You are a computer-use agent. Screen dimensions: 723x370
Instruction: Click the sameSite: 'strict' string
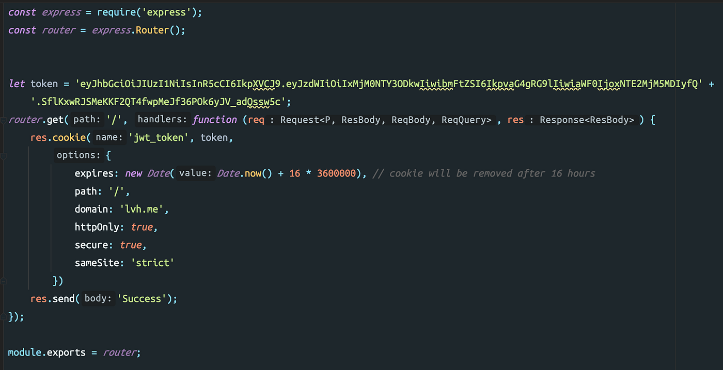pyautogui.click(x=153, y=263)
